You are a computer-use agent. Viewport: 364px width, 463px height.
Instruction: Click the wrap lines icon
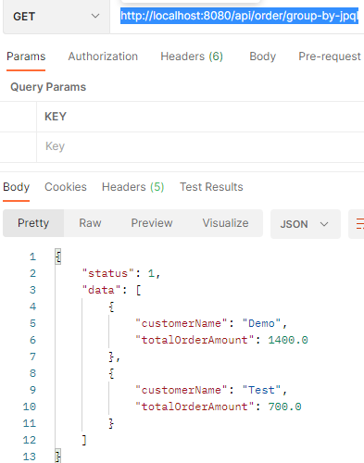359,223
